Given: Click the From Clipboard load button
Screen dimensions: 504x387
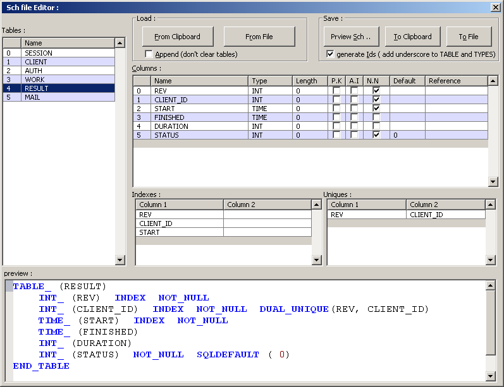Looking at the screenshot, I should coord(177,37).
